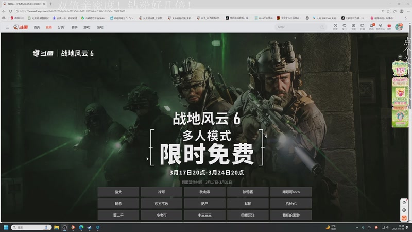Open a new browser tab
Screen dimensions: 412x232
point(50,4)
